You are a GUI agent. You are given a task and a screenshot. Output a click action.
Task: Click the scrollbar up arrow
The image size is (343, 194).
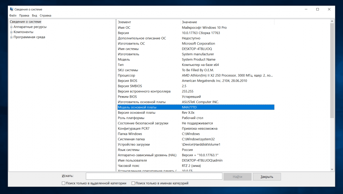click(332, 21)
